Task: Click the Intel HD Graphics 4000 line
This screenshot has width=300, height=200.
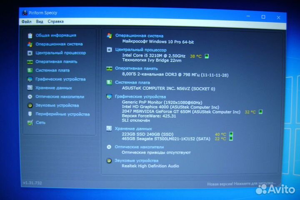Action: (x=170, y=107)
